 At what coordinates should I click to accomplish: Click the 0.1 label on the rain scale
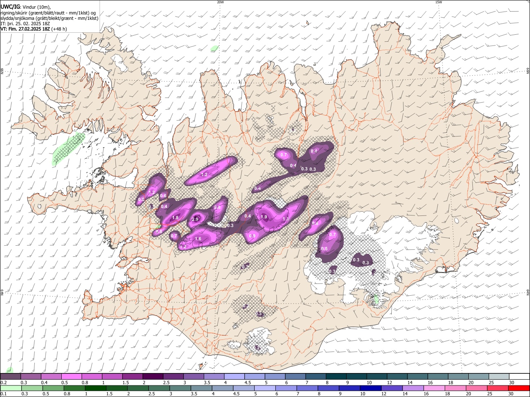tap(3, 394)
